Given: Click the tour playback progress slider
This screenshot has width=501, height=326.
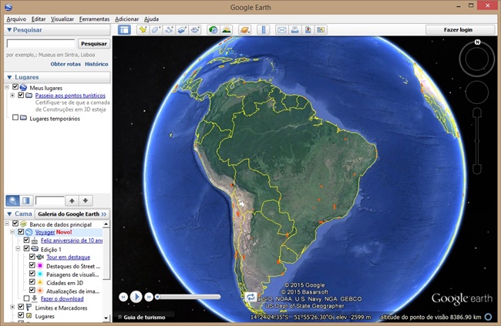Looking at the screenshot, I should click(189, 297).
